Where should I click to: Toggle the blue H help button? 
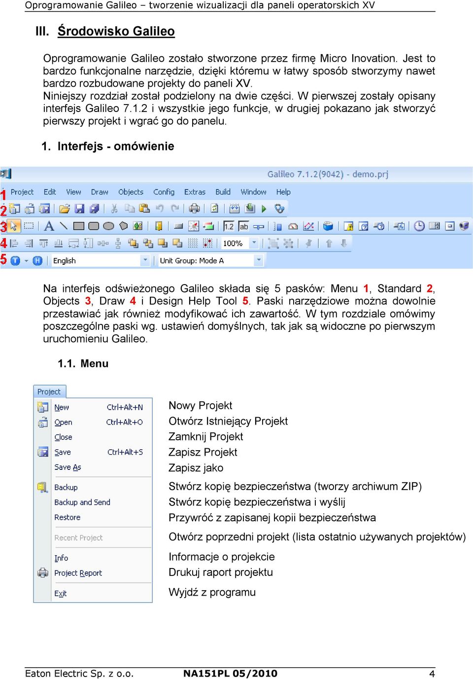coord(37,261)
